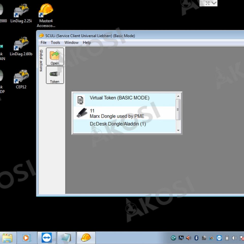
Task: Open TeamViewer from the taskbar
Action: [x=47, y=238]
